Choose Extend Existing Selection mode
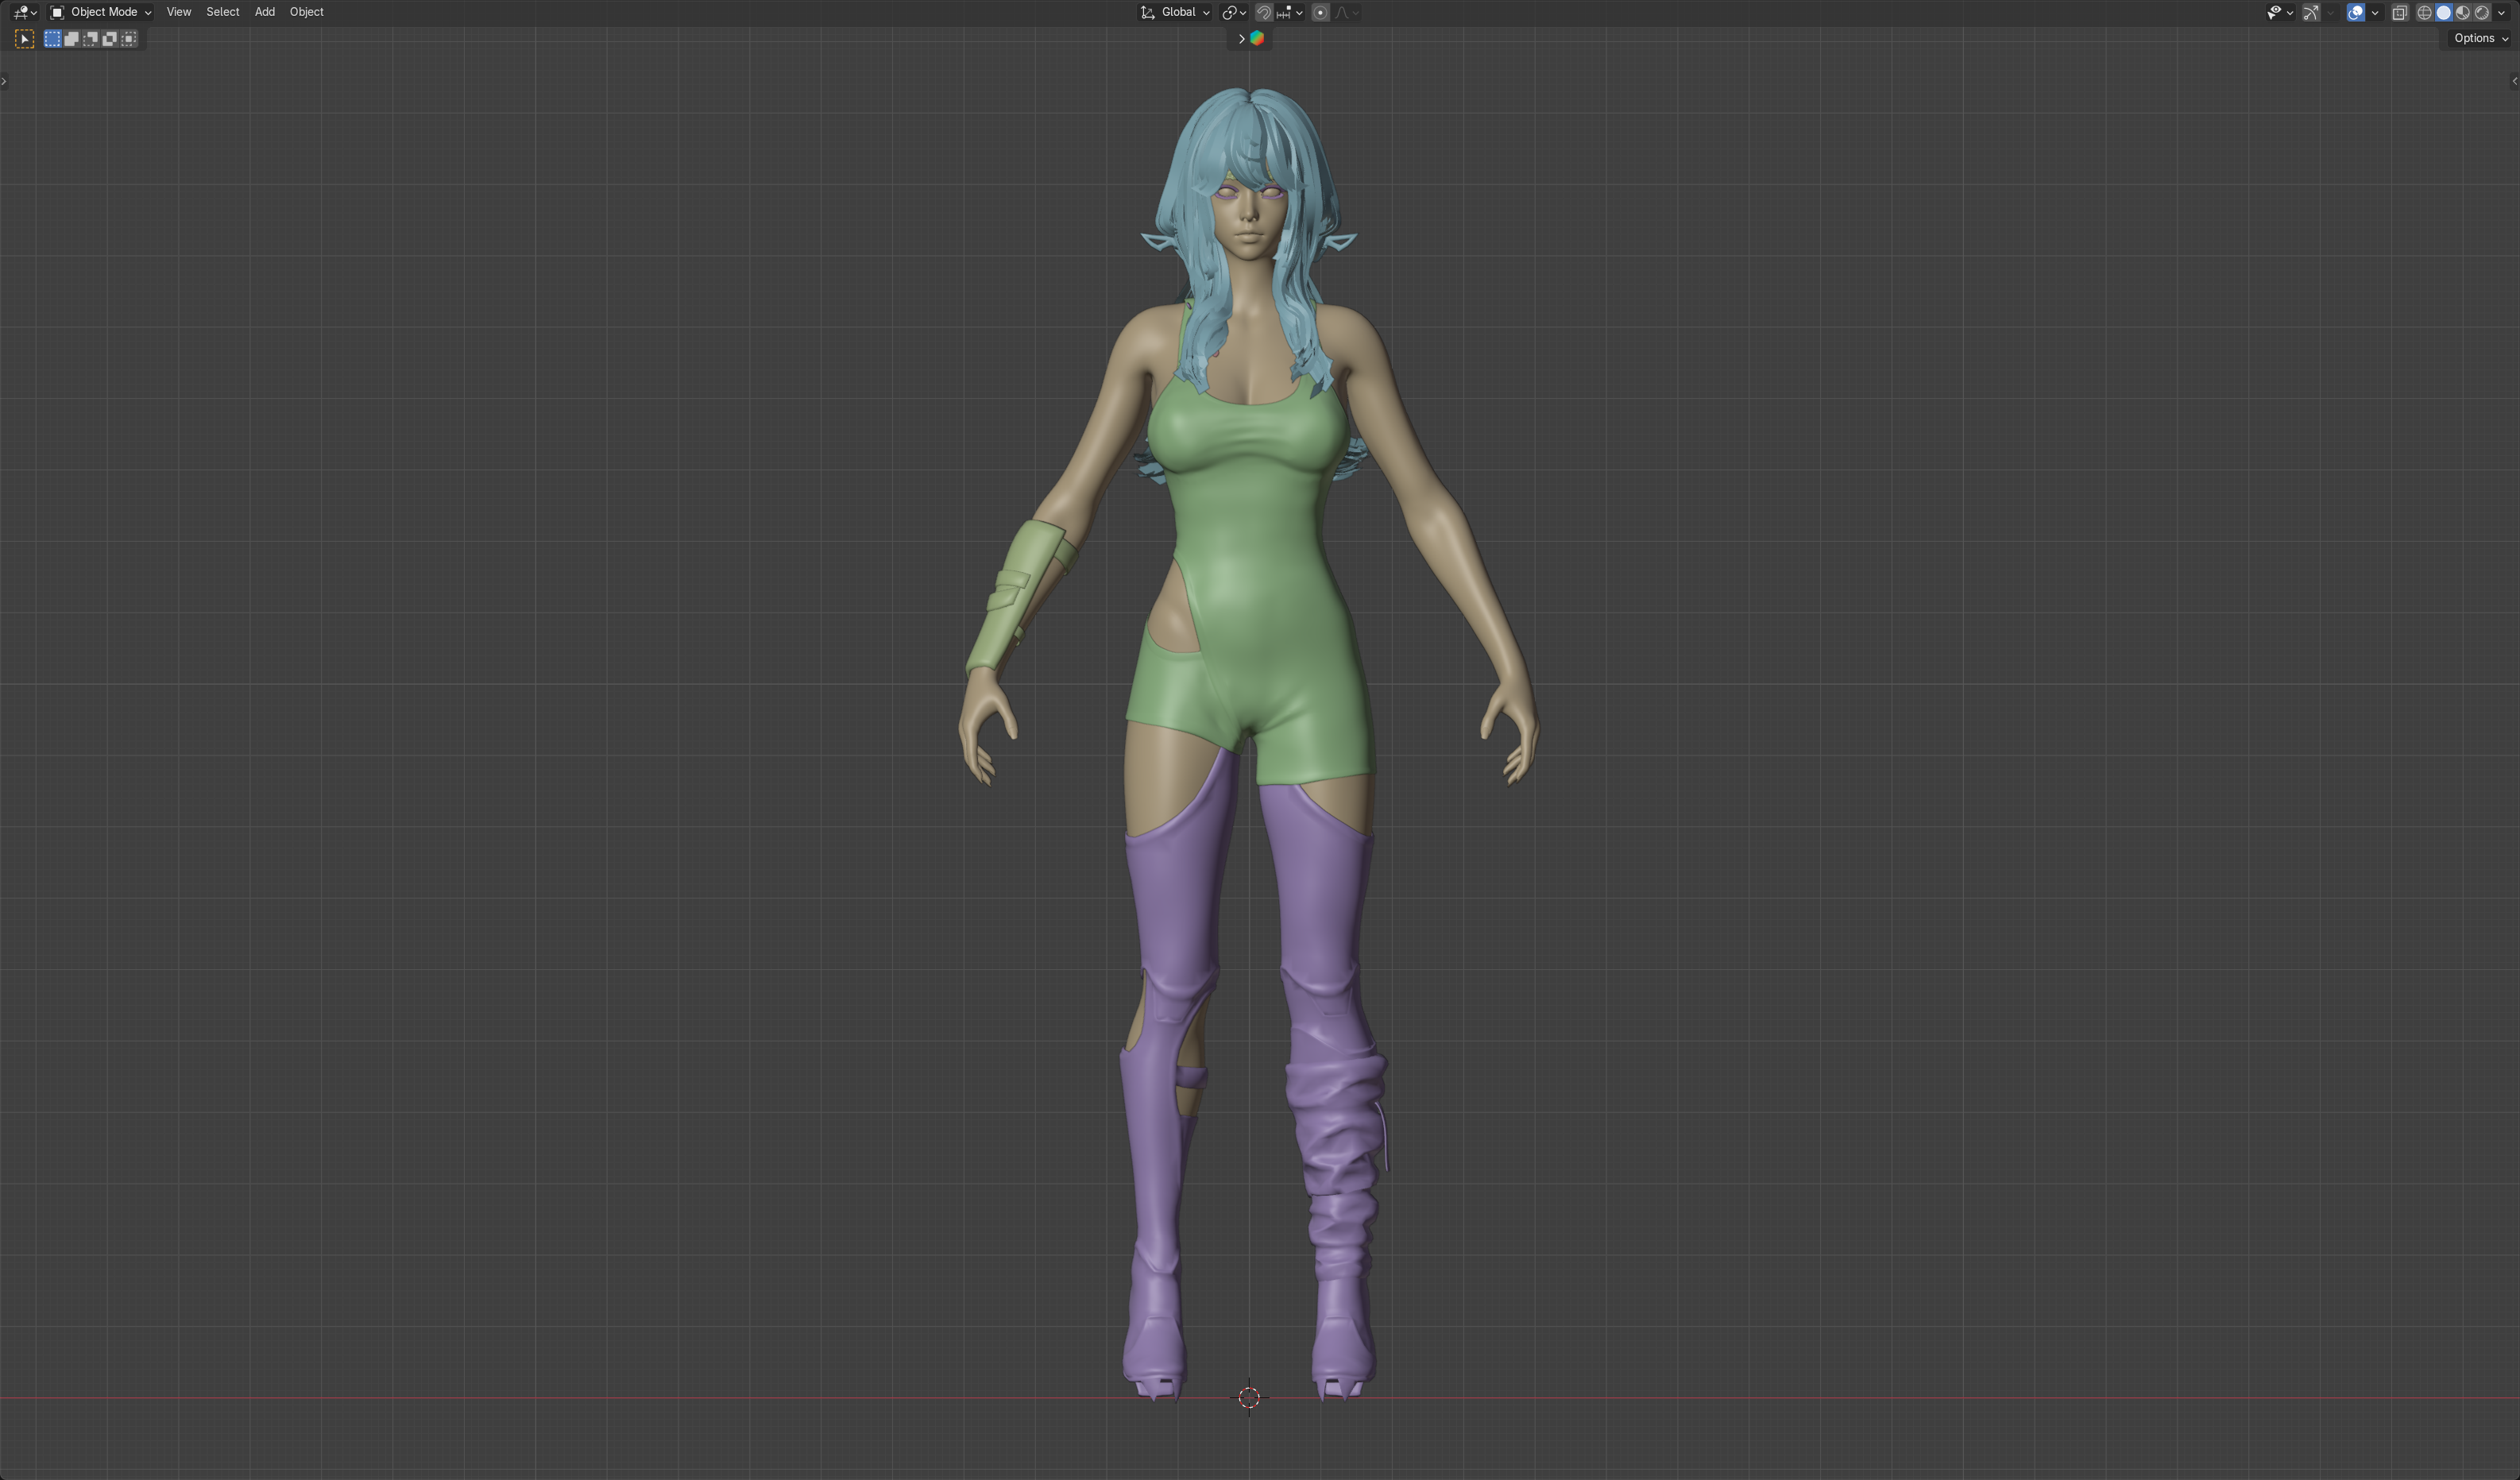The image size is (2520, 1480). [71, 39]
